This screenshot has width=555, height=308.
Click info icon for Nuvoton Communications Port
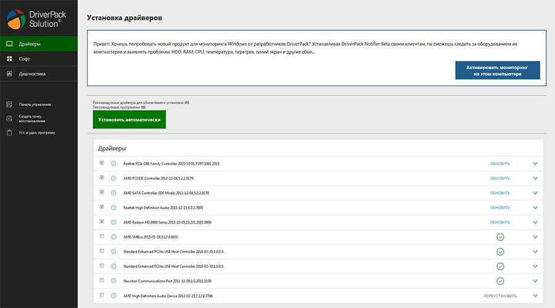click(x=113, y=281)
